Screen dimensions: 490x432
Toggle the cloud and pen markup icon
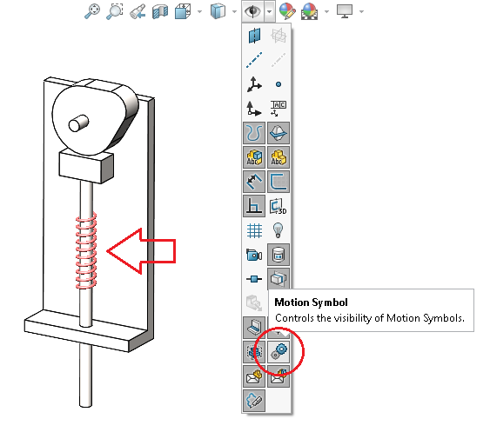[x=254, y=401]
